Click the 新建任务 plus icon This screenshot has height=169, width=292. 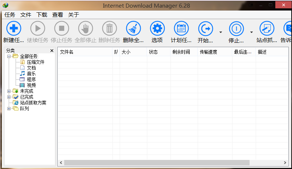(x=13, y=28)
